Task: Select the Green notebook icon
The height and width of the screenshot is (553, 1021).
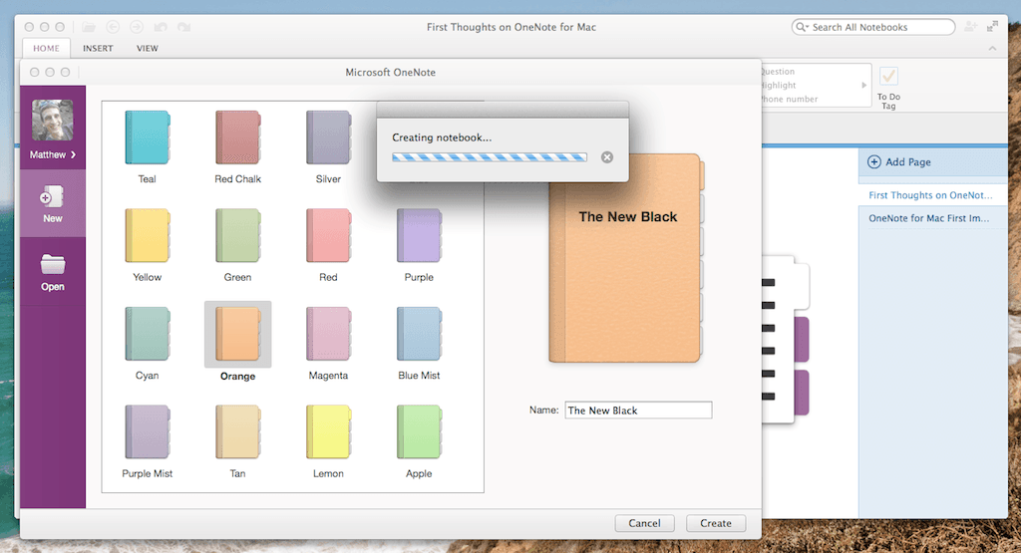Action: 237,235
